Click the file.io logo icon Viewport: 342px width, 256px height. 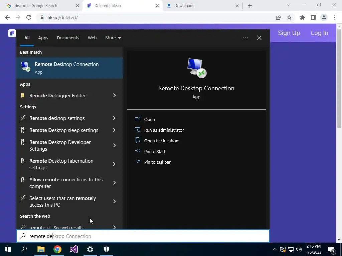coord(12,33)
